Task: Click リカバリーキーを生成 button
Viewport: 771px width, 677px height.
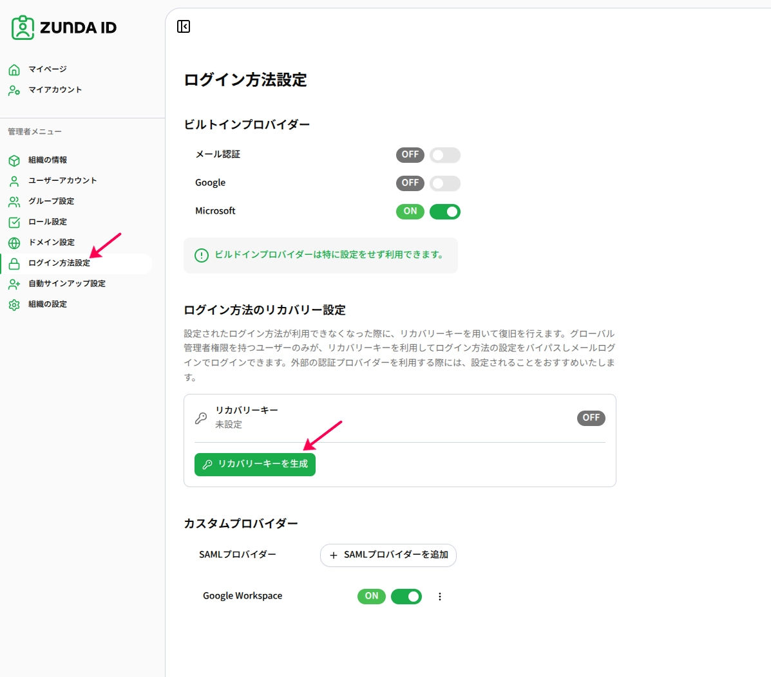Action: (254, 464)
